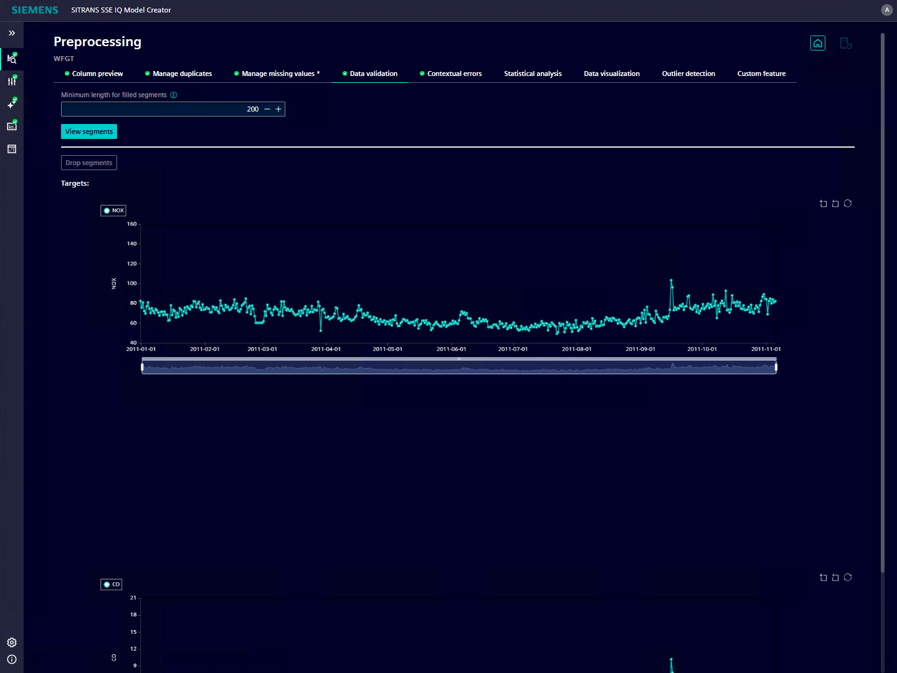
Task: Activate zoom select tool on NOX chart
Action: [x=823, y=204]
